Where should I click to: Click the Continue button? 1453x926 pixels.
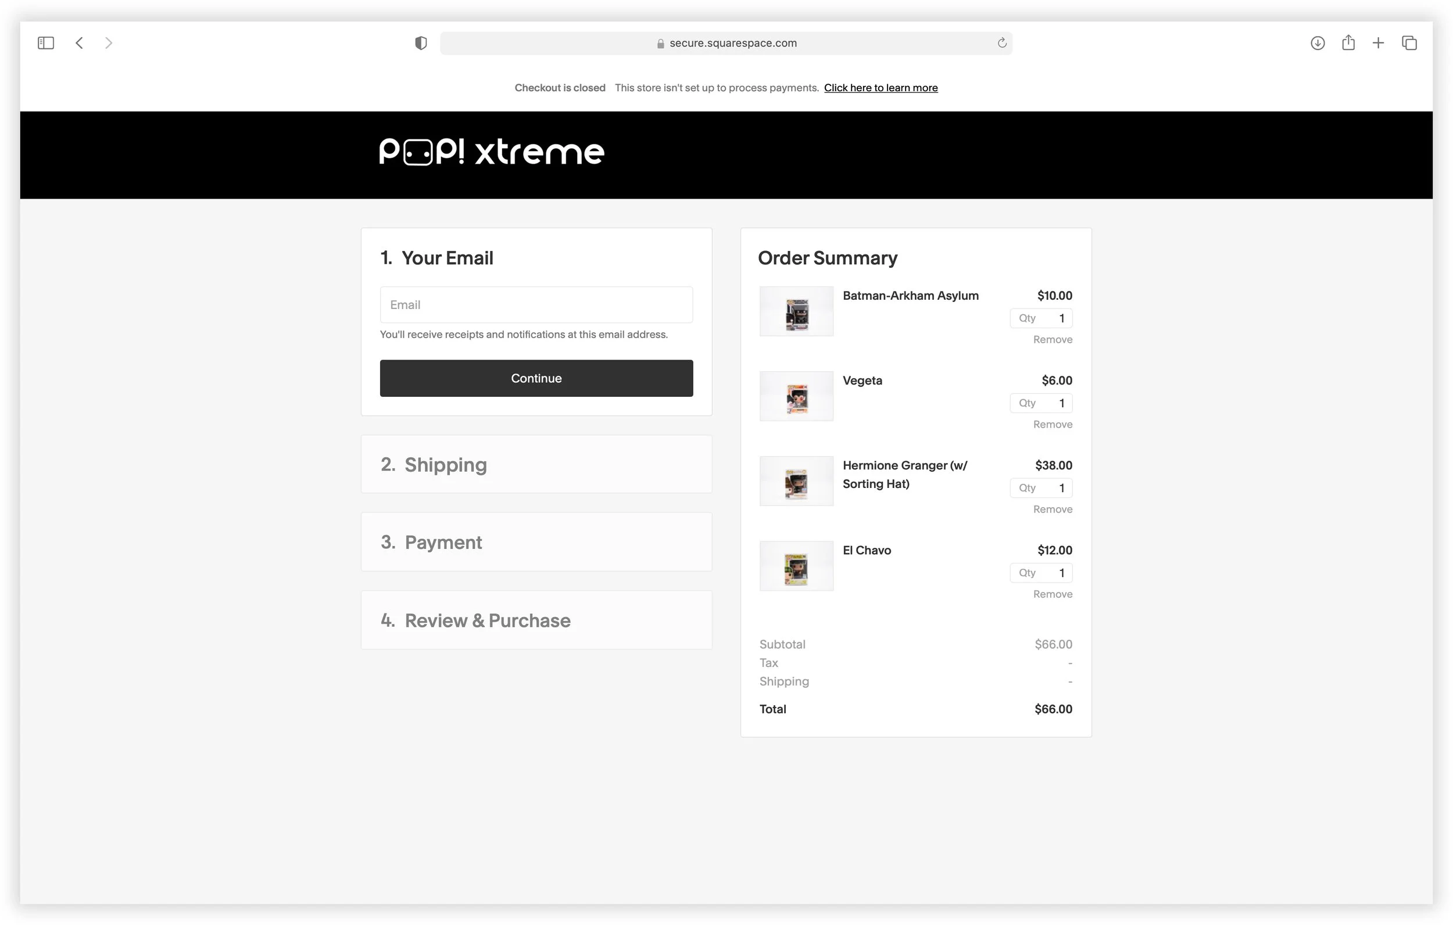point(536,378)
